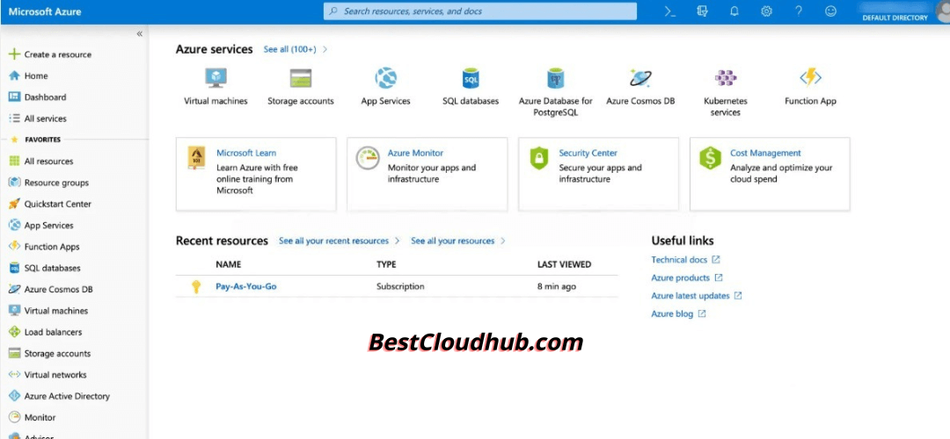This screenshot has height=439, width=950.
Task: Click the Azure Cosmos DB service icon
Action: [640, 77]
